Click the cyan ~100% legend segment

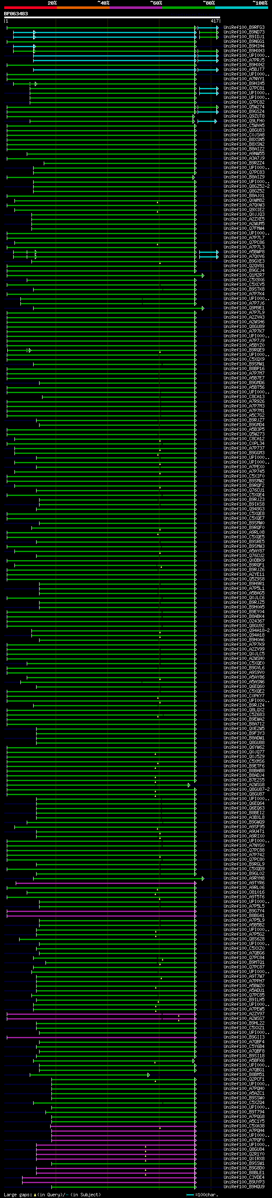point(242,8)
